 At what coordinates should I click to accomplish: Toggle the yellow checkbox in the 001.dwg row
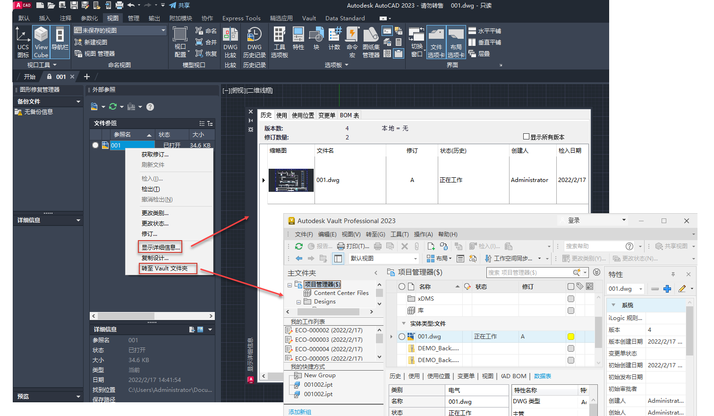coord(571,337)
